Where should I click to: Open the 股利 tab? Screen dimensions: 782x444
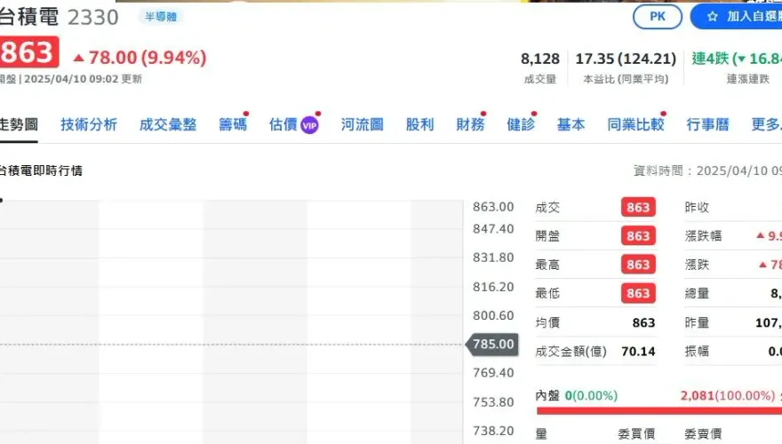coord(420,124)
